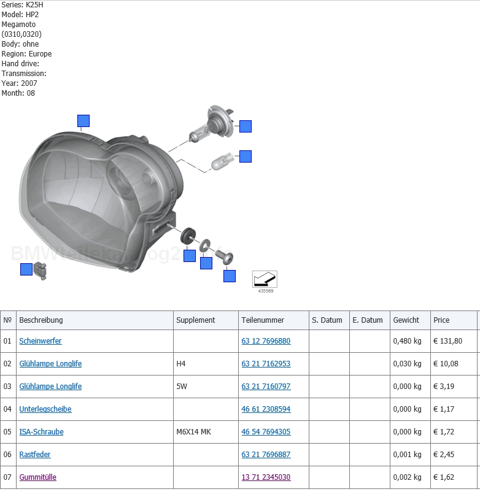Open the Rastfeder description link
The height and width of the screenshot is (497, 480).
[35, 455]
